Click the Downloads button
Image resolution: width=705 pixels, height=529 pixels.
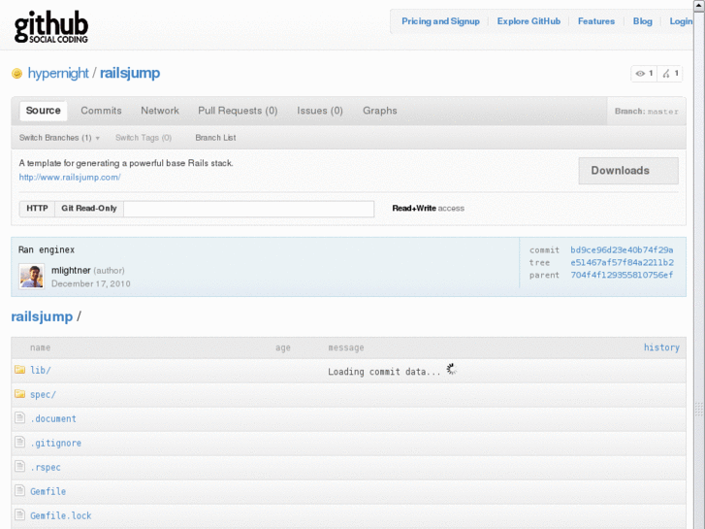628,171
